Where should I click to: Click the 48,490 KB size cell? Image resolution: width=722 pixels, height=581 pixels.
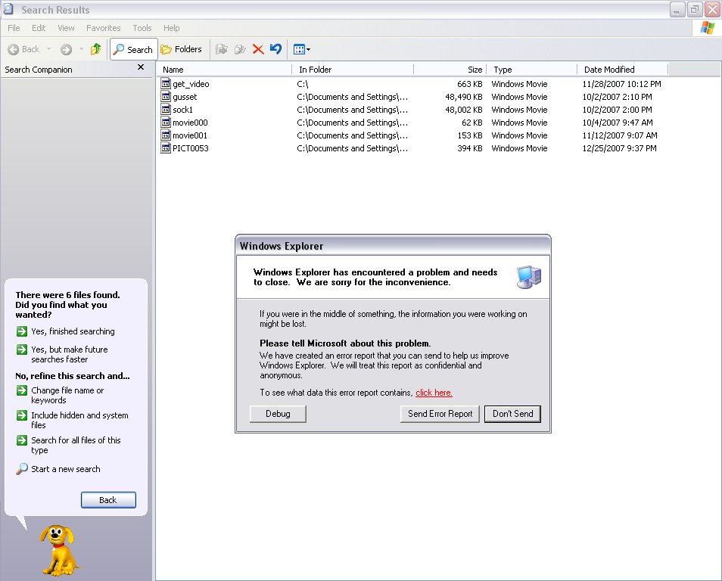tap(464, 97)
